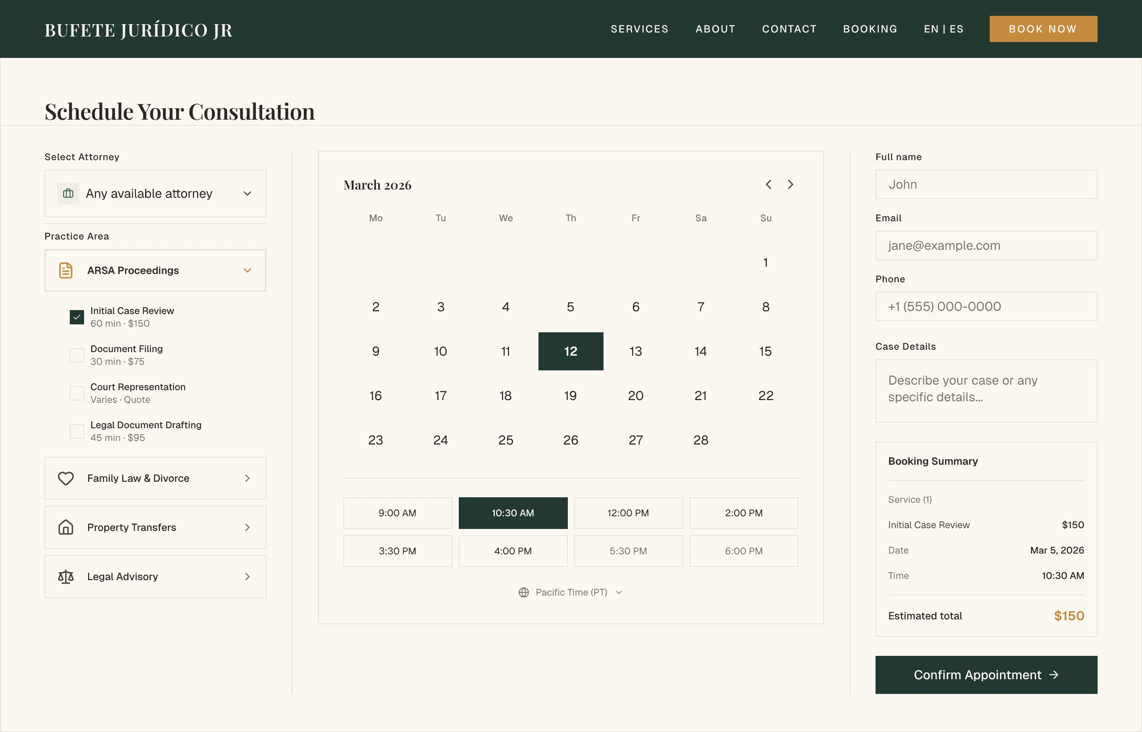Click the Full name input field
This screenshot has width=1142, height=732.
point(986,184)
